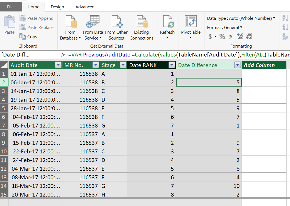Image resolution: width=290 pixels, height=206 pixels.
Task: Click MR No. cell in row 8
Action: pyautogui.click(x=81, y=134)
